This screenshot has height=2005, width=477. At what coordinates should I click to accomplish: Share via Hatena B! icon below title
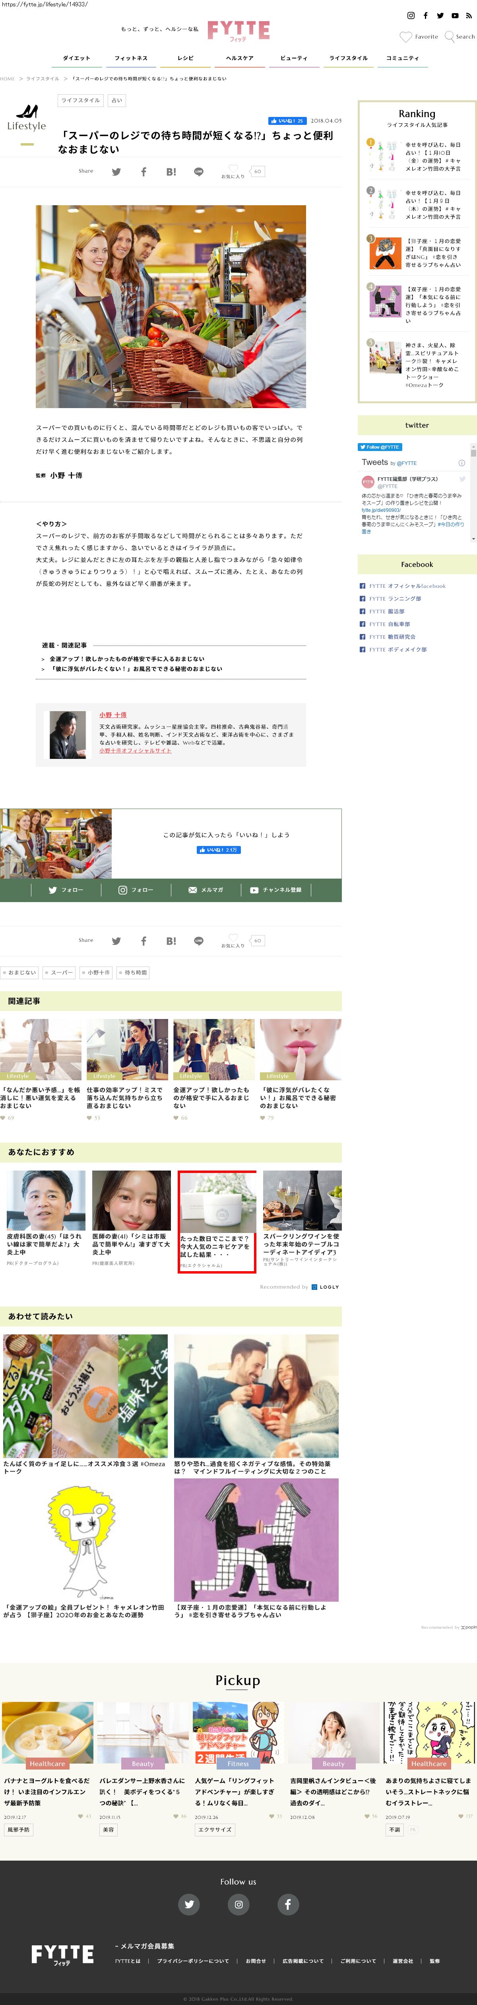[x=171, y=172]
